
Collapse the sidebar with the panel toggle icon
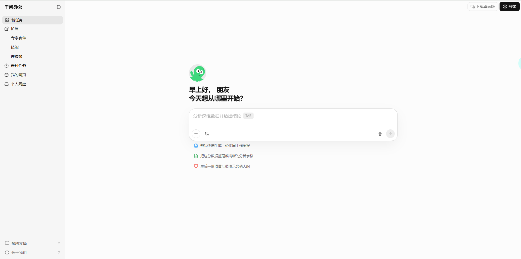[59, 7]
